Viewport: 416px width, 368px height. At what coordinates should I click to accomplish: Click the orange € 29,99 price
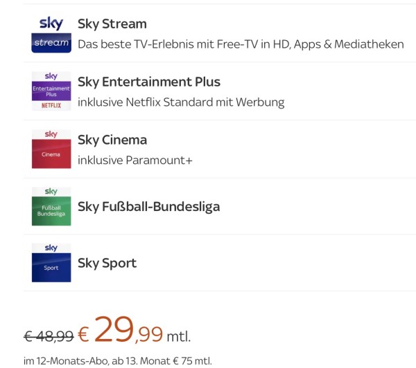pos(121,332)
